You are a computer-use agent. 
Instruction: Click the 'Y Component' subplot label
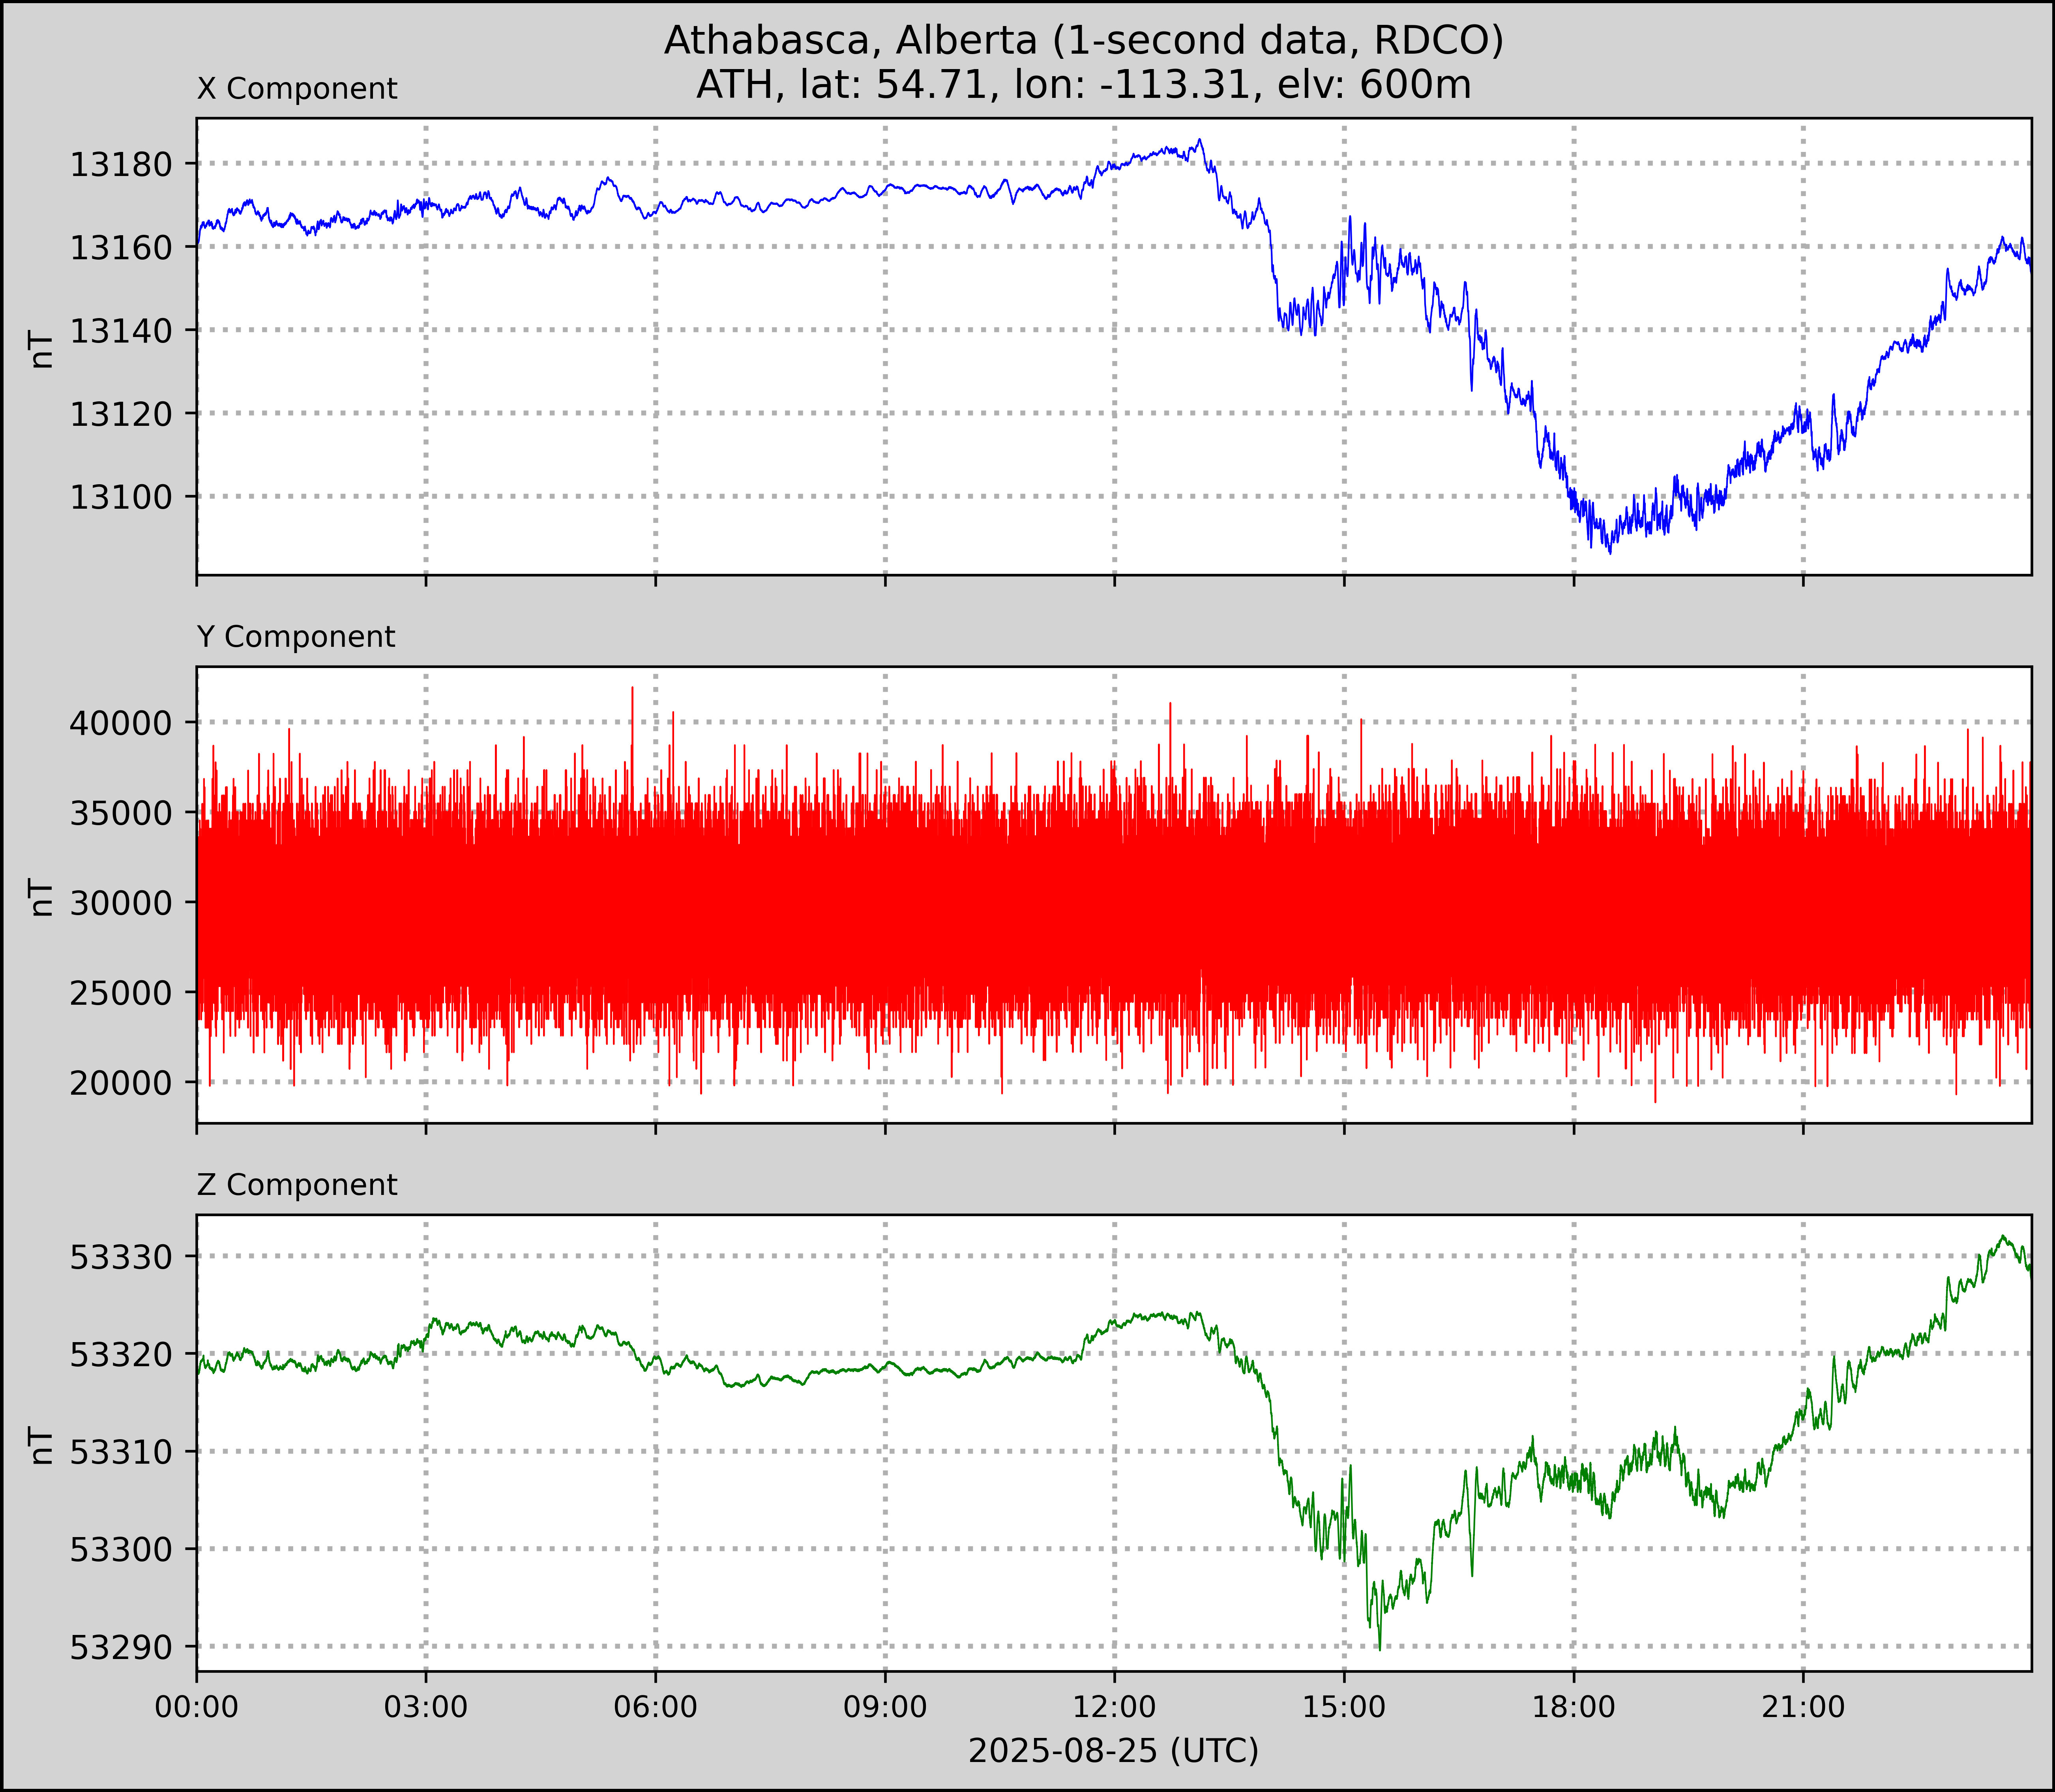click(296, 637)
